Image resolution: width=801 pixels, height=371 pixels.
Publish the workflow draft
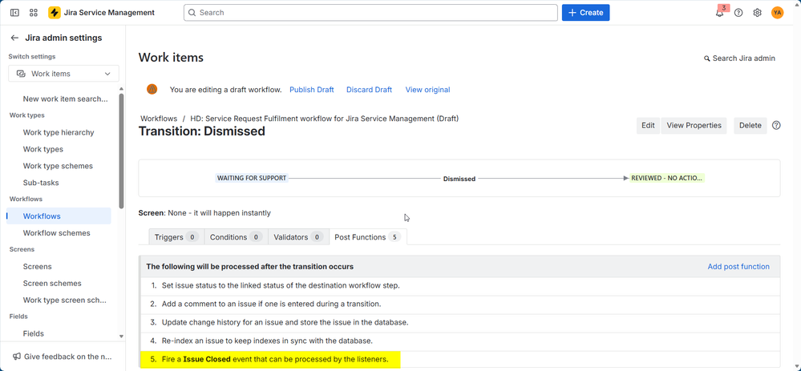[x=312, y=89]
